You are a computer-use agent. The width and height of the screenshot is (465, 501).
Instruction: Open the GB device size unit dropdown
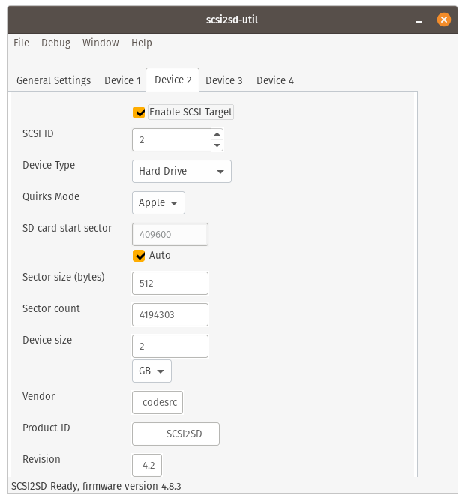coord(151,371)
